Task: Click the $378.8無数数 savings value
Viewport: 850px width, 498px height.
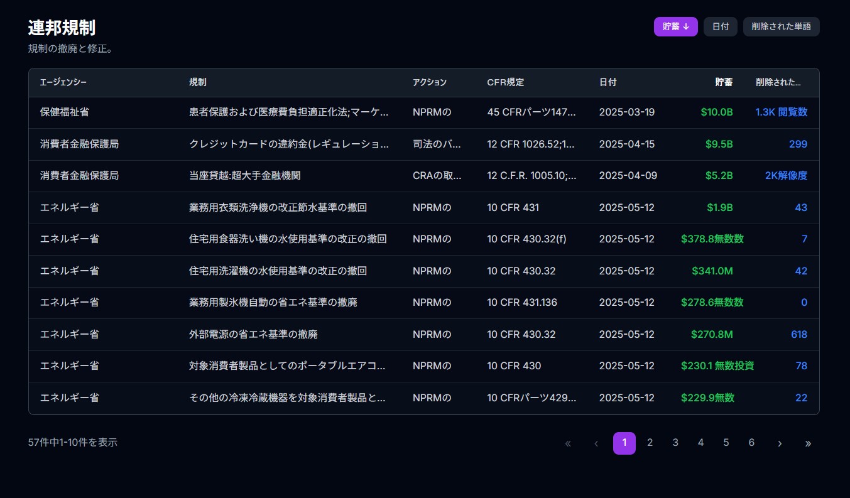Action: click(712, 239)
